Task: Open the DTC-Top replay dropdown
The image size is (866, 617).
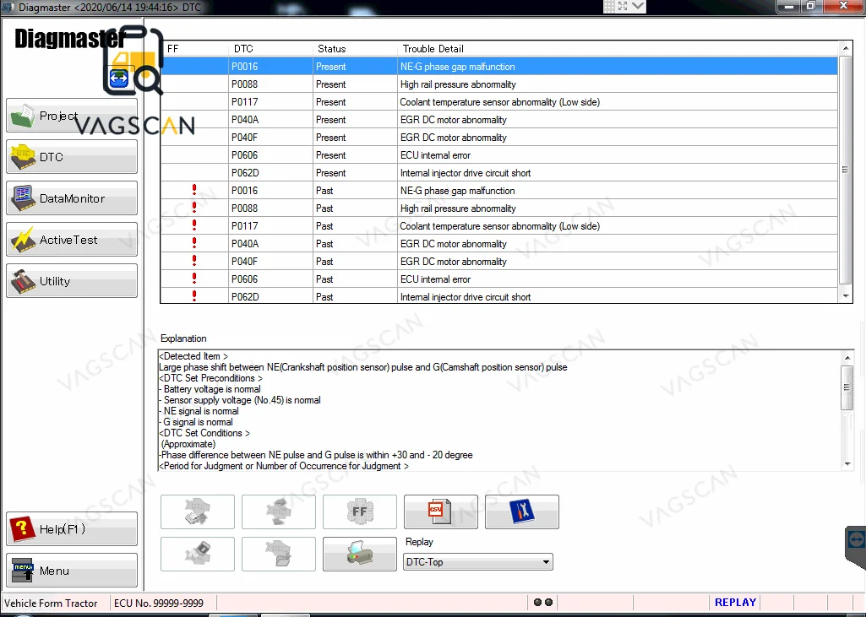Action: 545,561
